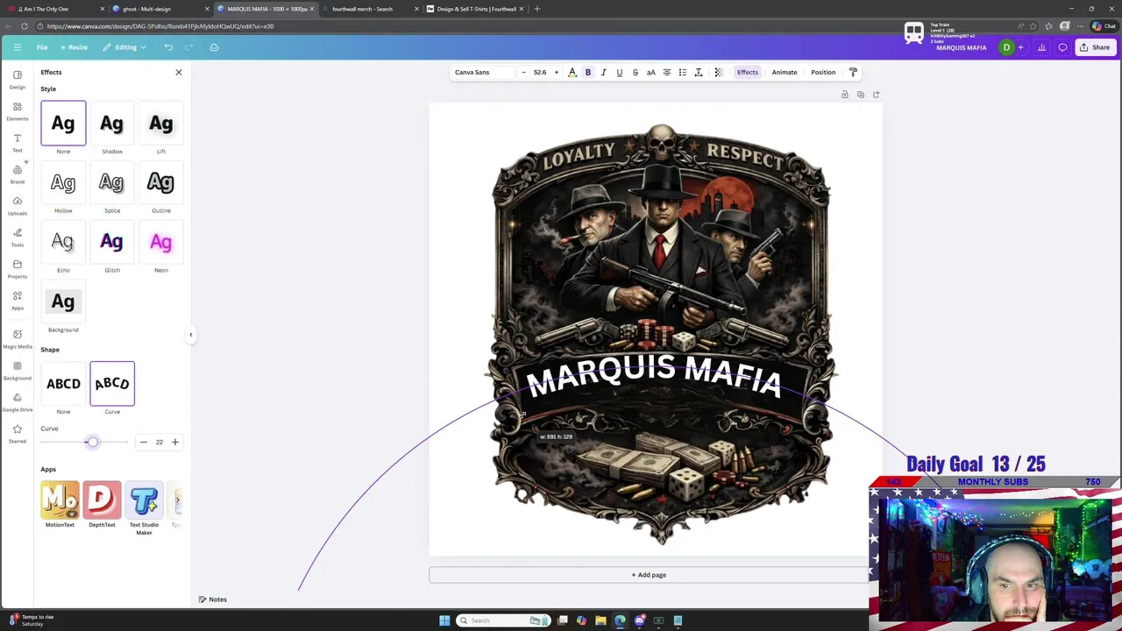This screenshot has height=631, width=1122.
Task: Open the Elements sidebar panel
Action: 18,110
